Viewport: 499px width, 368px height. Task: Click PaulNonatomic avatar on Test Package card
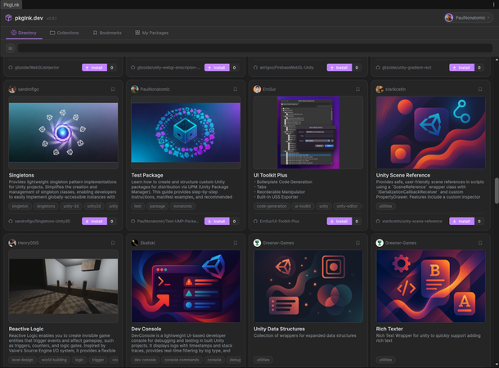click(x=135, y=89)
